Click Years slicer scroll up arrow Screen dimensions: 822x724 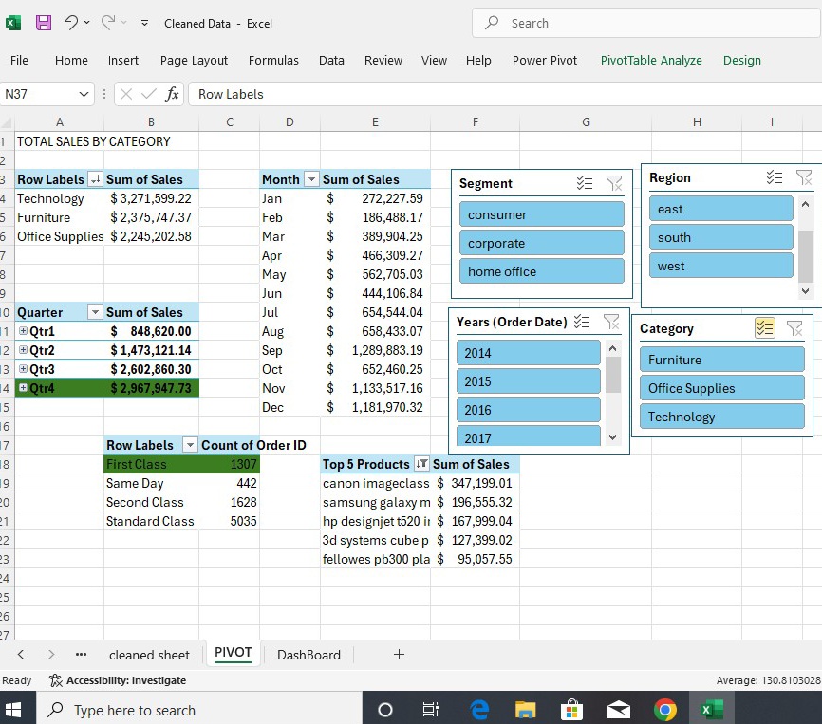[x=613, y=348]
